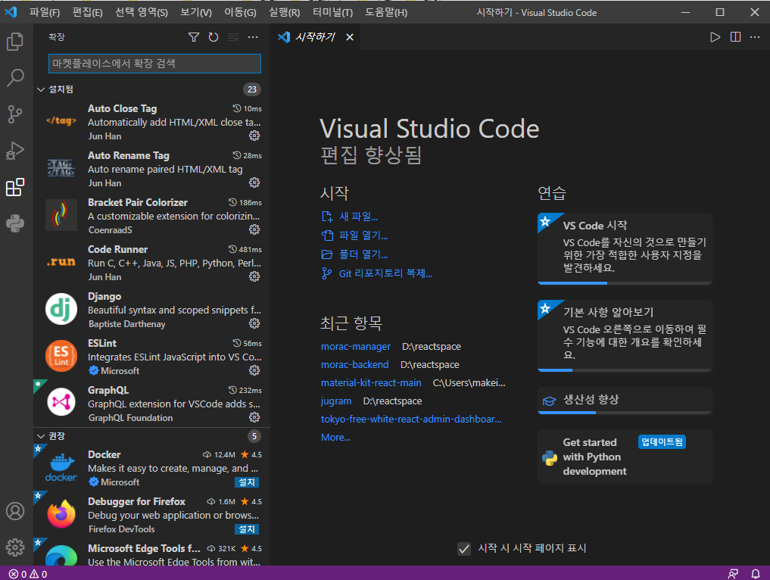Open the Go menu
The image size is (770, 580).
click(240, 12)
